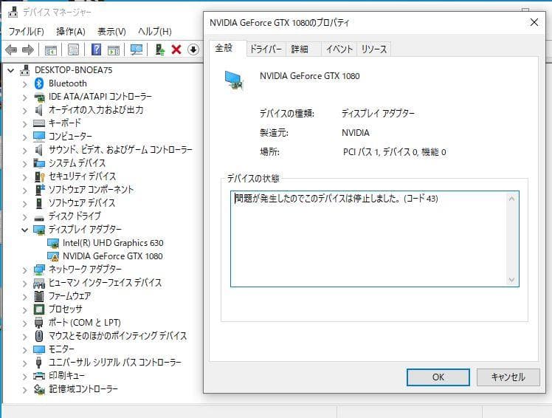Select the ソフトウェア デバイス tree item
This screenshot has height=418, width=552.
(x=82, y=203)
